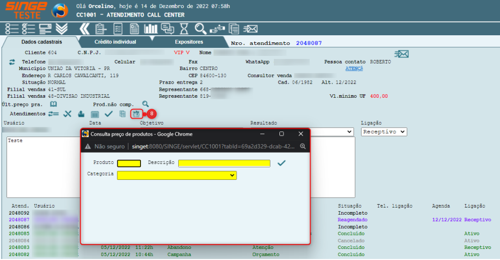This screenshot has height=260, width=500.
Task: Click the zoom icon in popup address bar
Action: pos(303,147)
